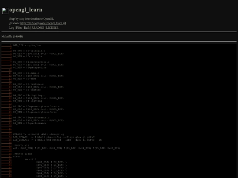Click the LIB_LDFLAGS pkg-config --libs line
The height and width of the screenshot is (178, 238).
57,140
